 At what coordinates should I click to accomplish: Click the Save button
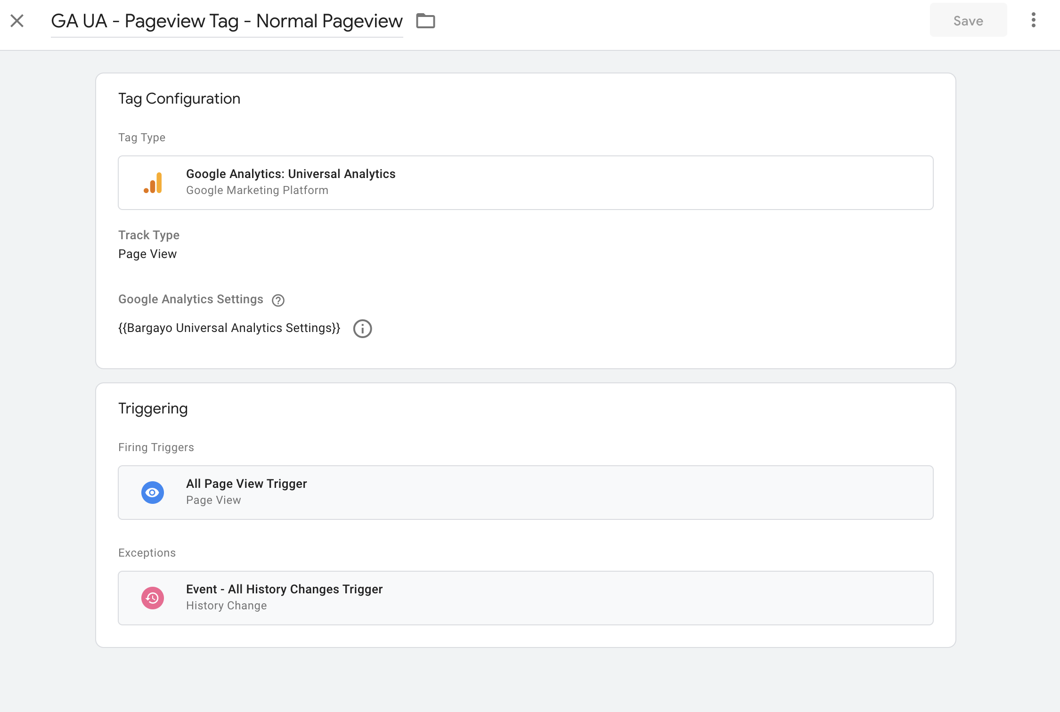(x=968, y=21)
